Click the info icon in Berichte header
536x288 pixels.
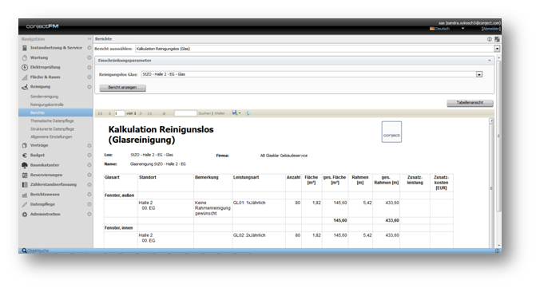pos(490,39)
